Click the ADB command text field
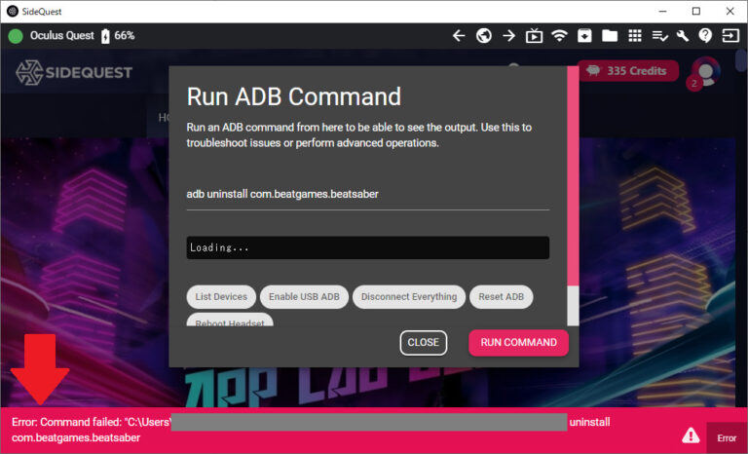The height and width of the screenshot is (454, 748). pos(367,194)
